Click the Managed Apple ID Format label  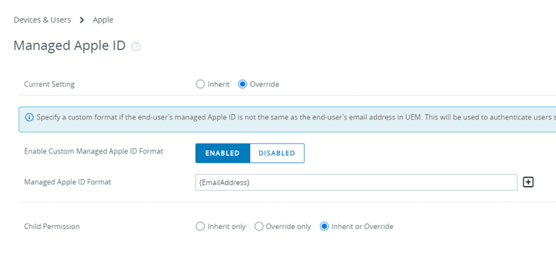pos(67,182)
